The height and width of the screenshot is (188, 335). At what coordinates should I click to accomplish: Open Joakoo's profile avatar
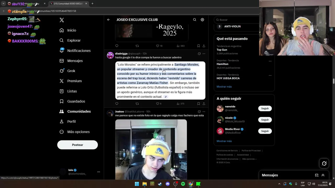click(x=110, y=113)
